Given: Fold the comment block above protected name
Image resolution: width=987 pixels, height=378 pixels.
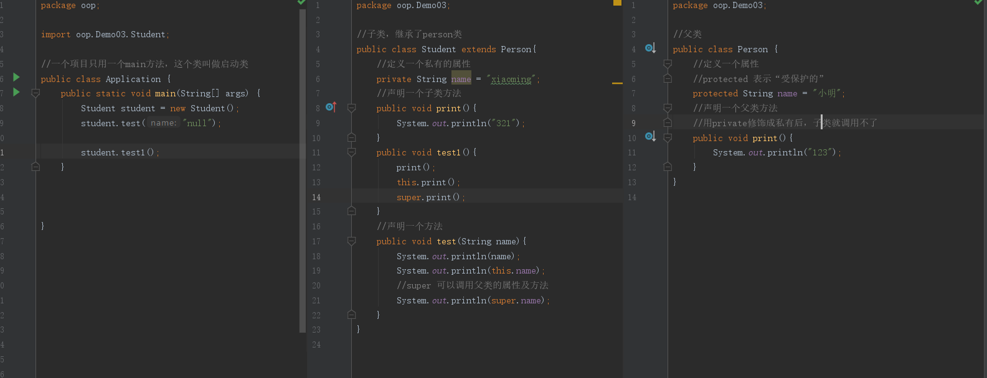Looking at the screenshot, I should (668, 64).
